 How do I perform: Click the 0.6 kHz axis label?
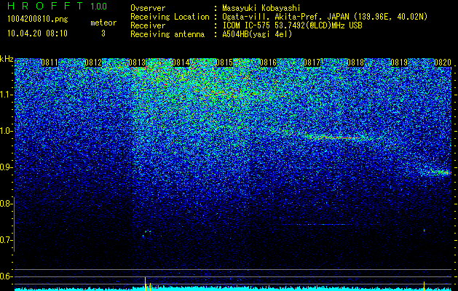(x=6, y=276)
